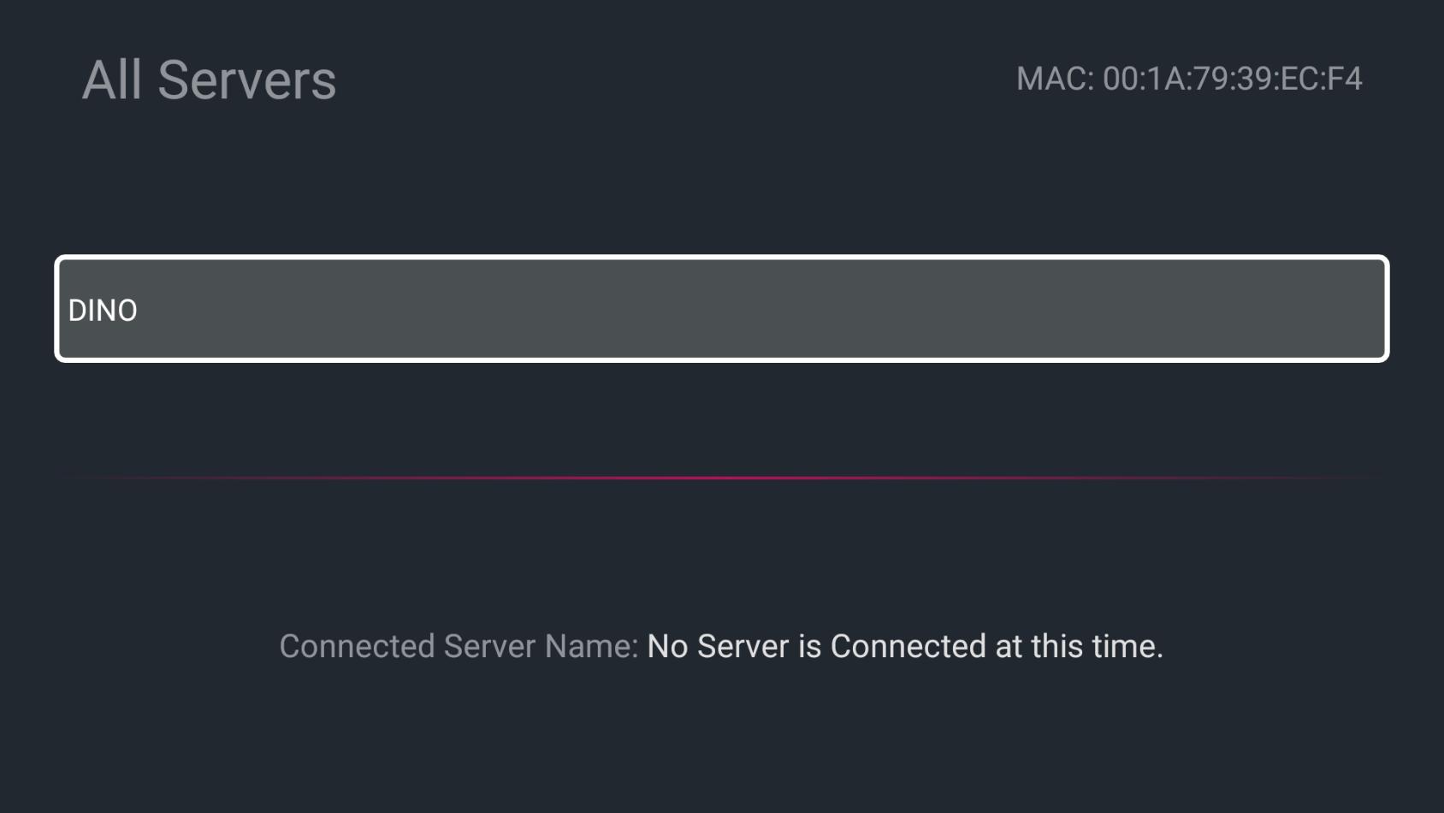The width and height of the screenshot is (1444, 813).
Task: Click the MAC address value 00:1A:79:39:EC:F4
Action: point(1232,79)
